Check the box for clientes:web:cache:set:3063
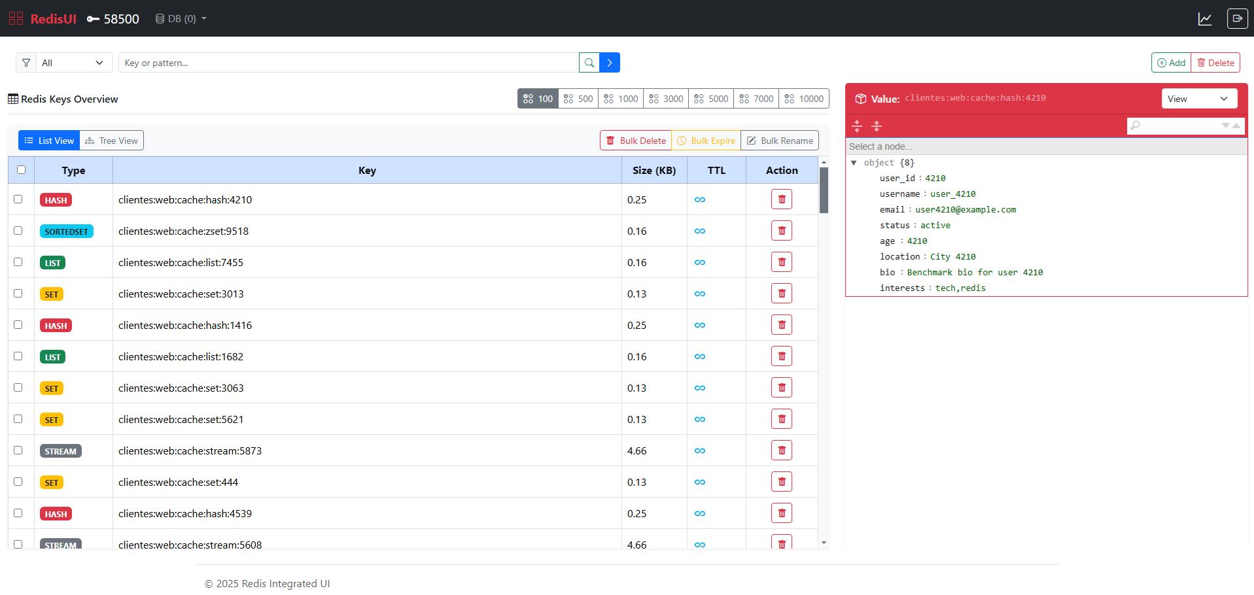Screen dimensions: 1254x595 [18, 387]
